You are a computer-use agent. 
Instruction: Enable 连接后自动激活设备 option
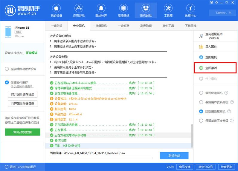pos(7,69)
